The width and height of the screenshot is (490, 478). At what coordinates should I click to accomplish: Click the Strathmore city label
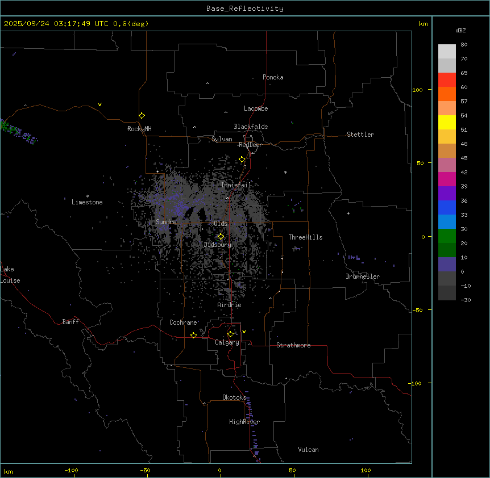click(x=293, y=345)
